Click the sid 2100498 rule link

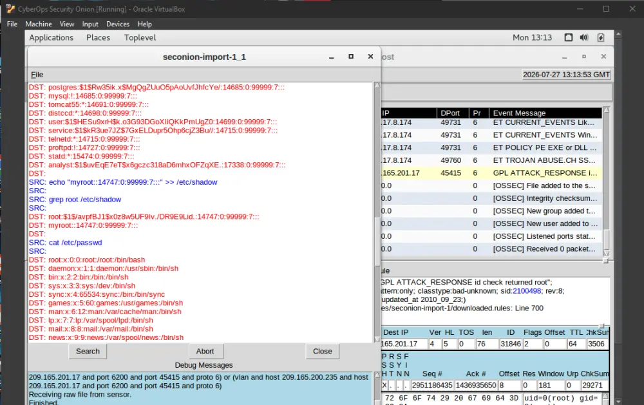pos(527,291)
